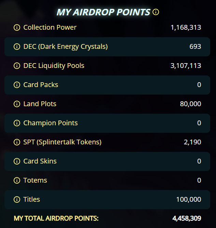Open the Land Plots info icon
The height and width of the screenshot is (228, 216).
17,104
